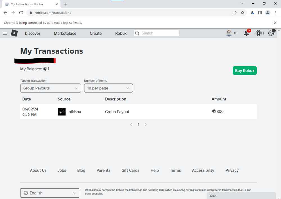Open the tab search chevron
This screenshot has height=199, width=281.
[x=242, y=4]
